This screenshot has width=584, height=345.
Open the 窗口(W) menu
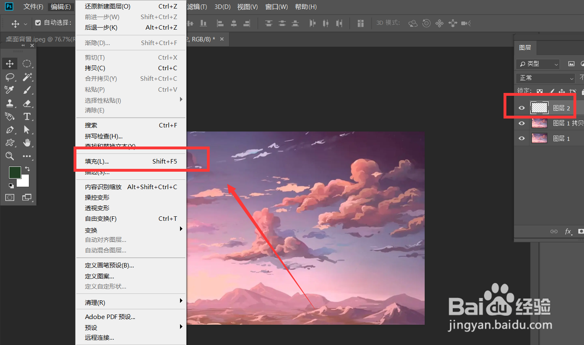coord(276,7)
